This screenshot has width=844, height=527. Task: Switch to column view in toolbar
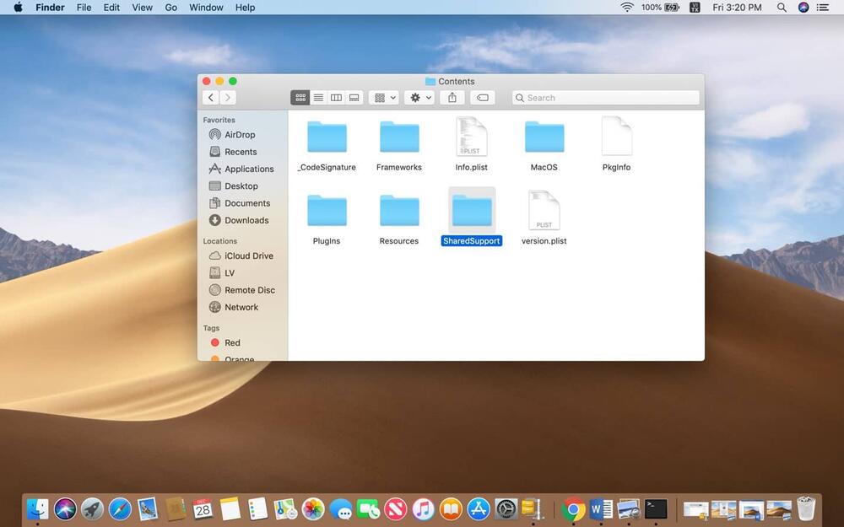[336, 98]
